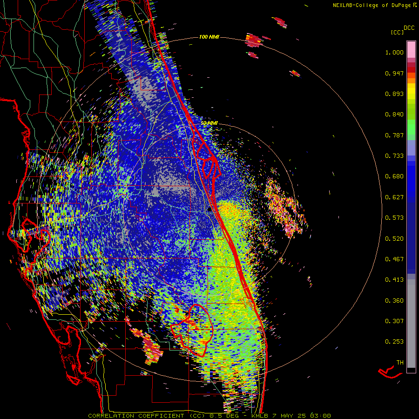Screen dimensions: 419x419
Task: Select the 0.573 scale value
Action: click(394, 218)
